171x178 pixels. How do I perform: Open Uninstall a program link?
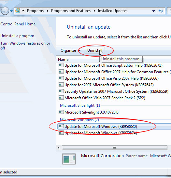17,36
